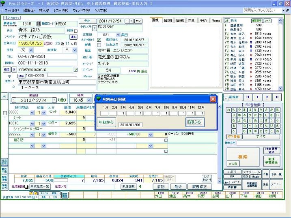Toggle the 伝票削除 checkbox
Viewport: 291px width, 218px height.
tap(26, 187)
